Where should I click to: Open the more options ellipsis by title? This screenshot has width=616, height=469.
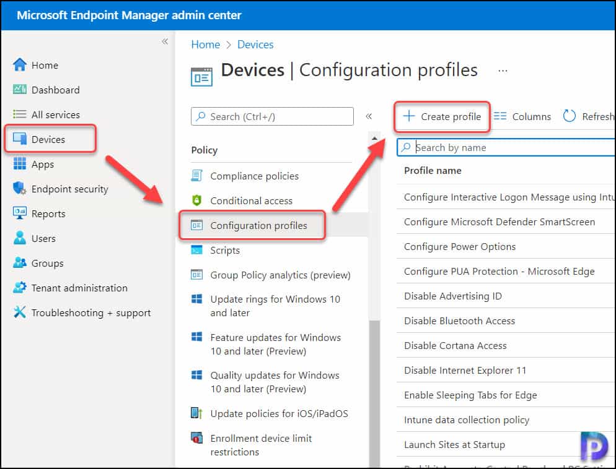(503, 71)
